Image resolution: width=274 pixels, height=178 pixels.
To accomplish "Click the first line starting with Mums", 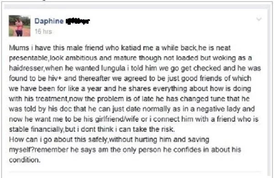I will (x=120, y=48).
